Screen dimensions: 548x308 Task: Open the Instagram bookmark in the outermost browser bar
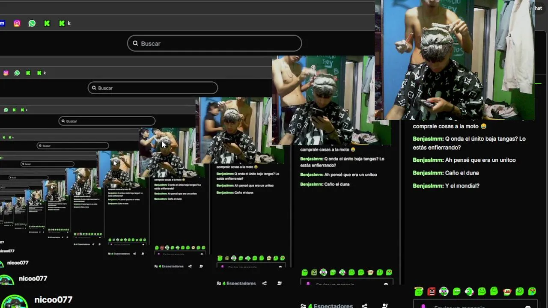[x=17, y=24]
